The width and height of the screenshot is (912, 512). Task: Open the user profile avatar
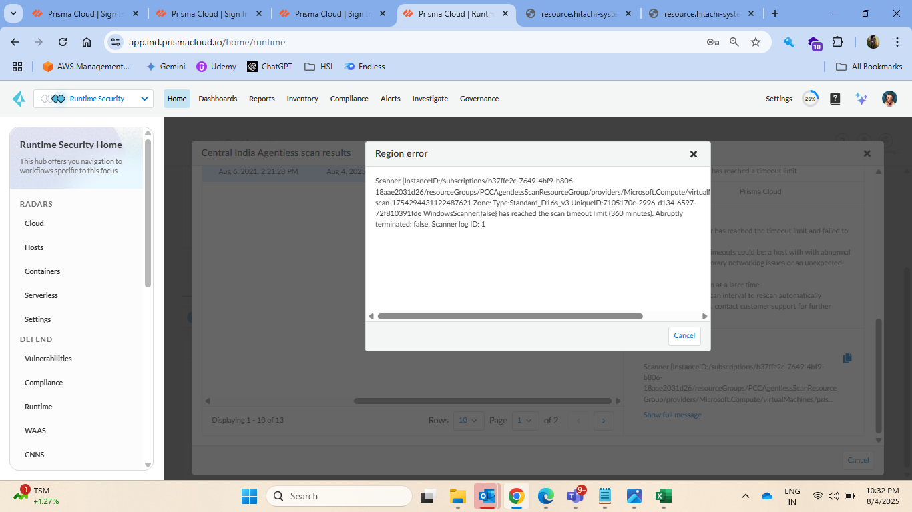889,99
